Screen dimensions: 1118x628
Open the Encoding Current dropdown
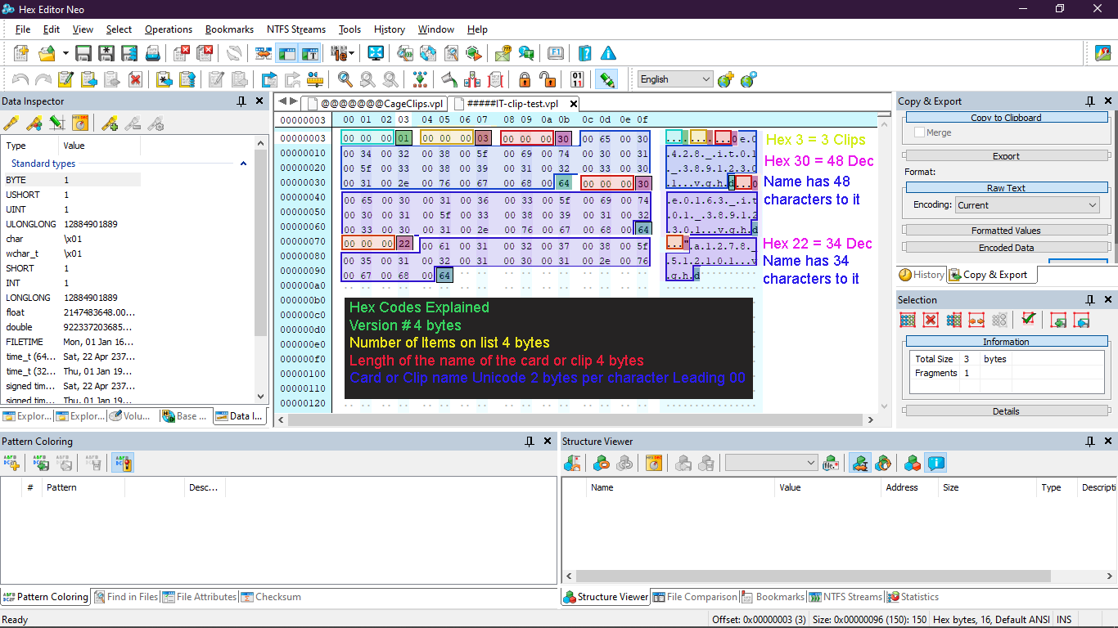click(1027, 205)
